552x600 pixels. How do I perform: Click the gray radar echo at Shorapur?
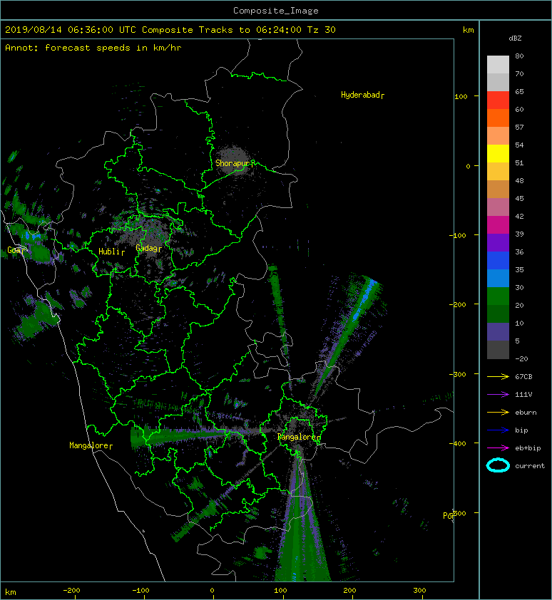(233, 160)
